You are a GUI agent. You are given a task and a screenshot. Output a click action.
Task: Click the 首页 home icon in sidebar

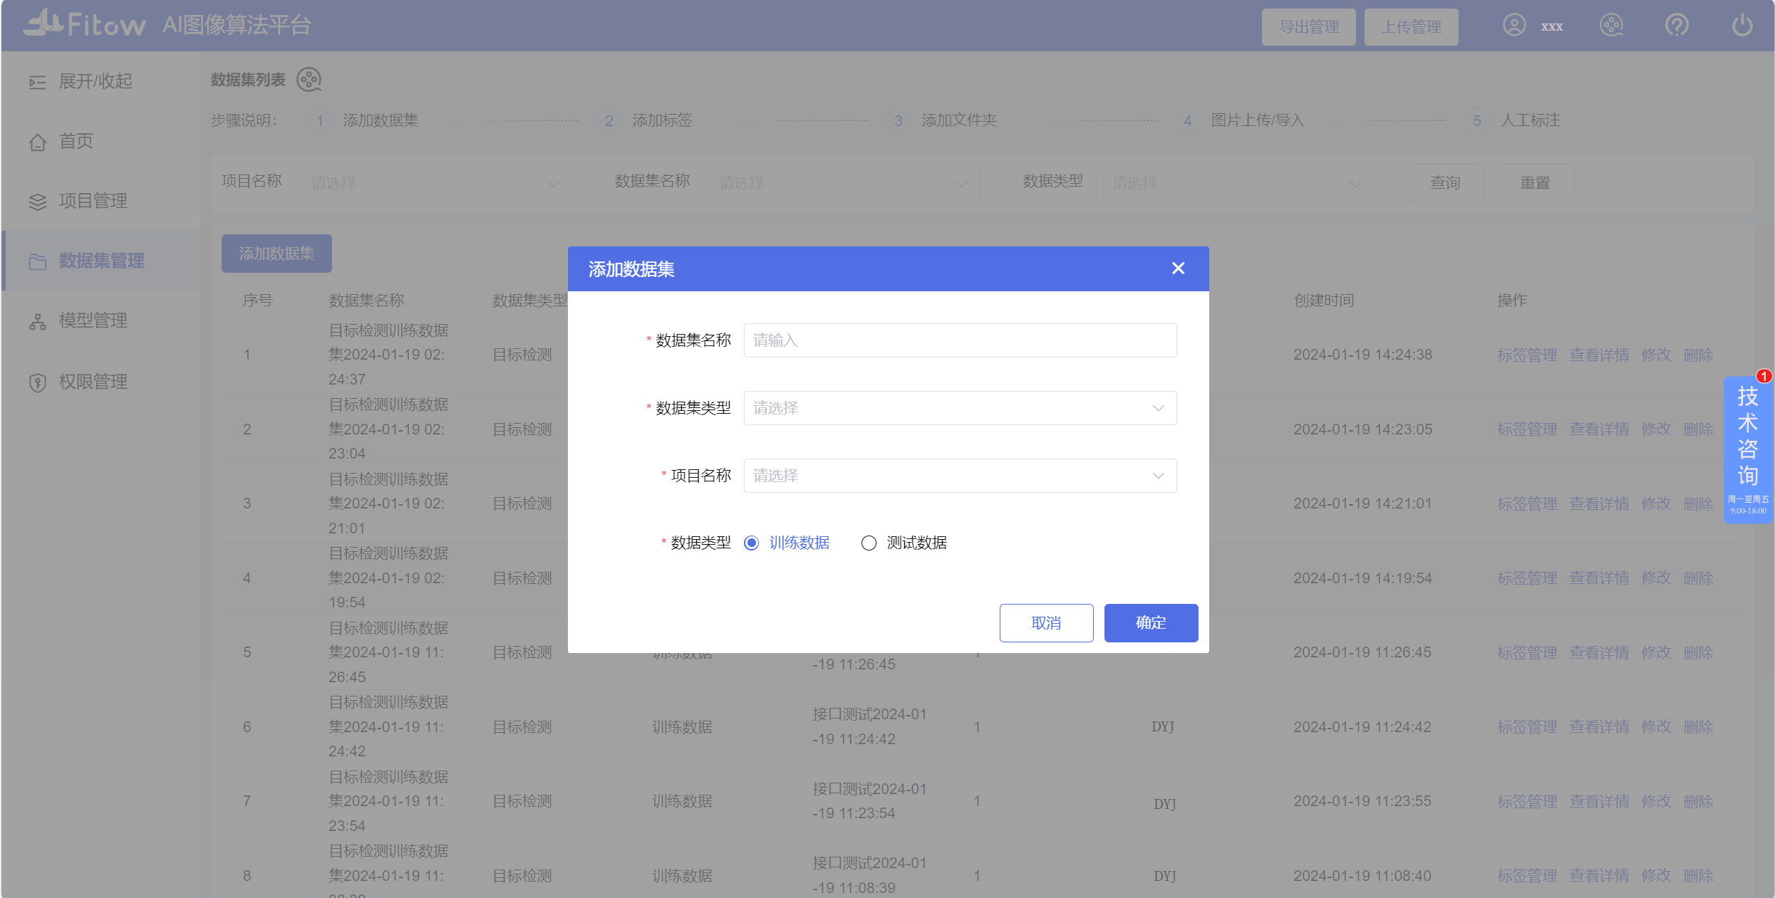(x=37, y=142)
